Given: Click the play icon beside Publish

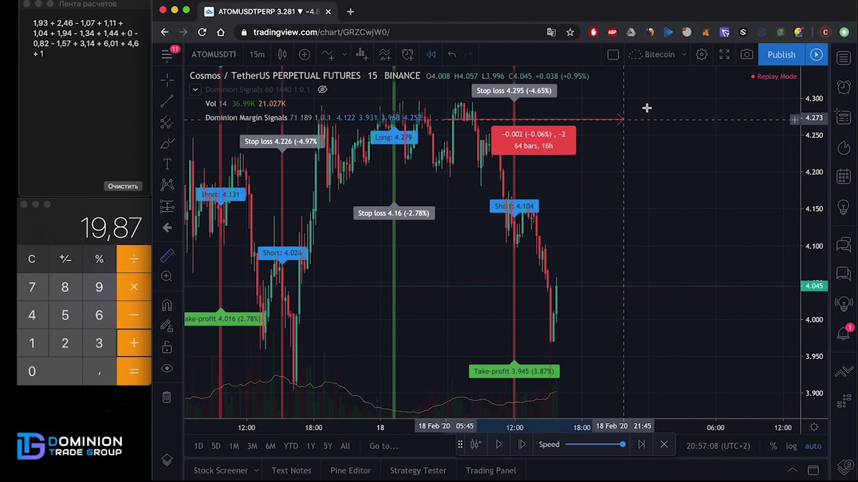Looking at the screenshot, I should 816,54.
